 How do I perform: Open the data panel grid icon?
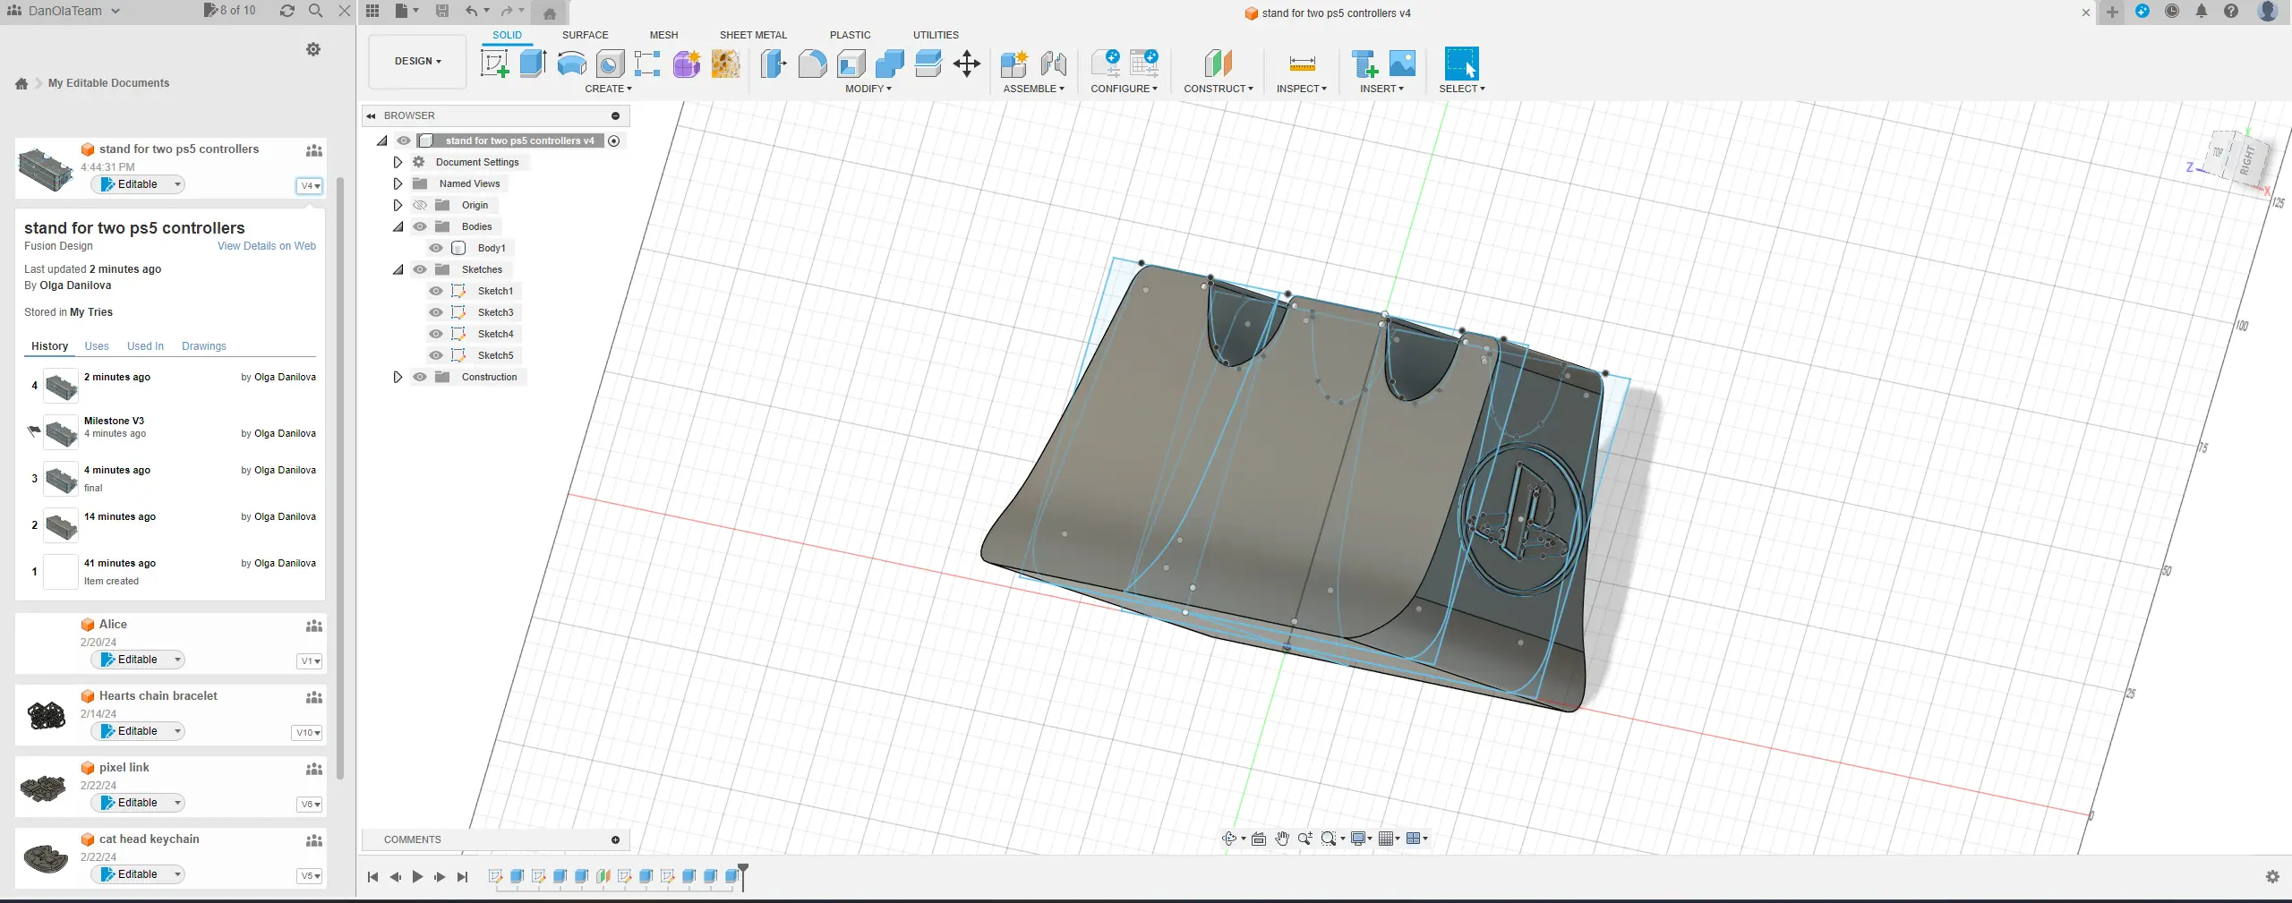[x=373, y=11]
